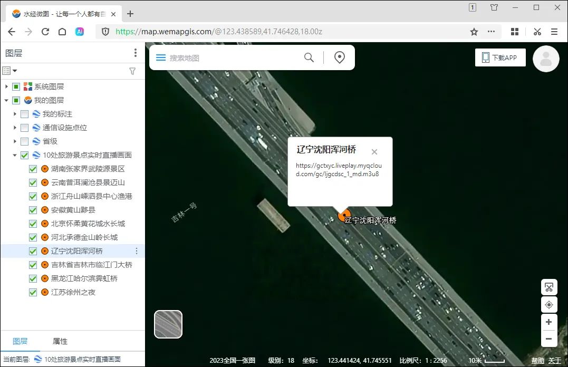Image resolution: width=568 pixels, height=367 pixels.
Task: Open the map hamburger menu
Action: (x=160, y=57)
